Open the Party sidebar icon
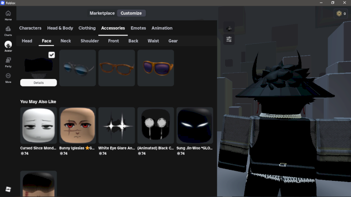 [8, 62]
